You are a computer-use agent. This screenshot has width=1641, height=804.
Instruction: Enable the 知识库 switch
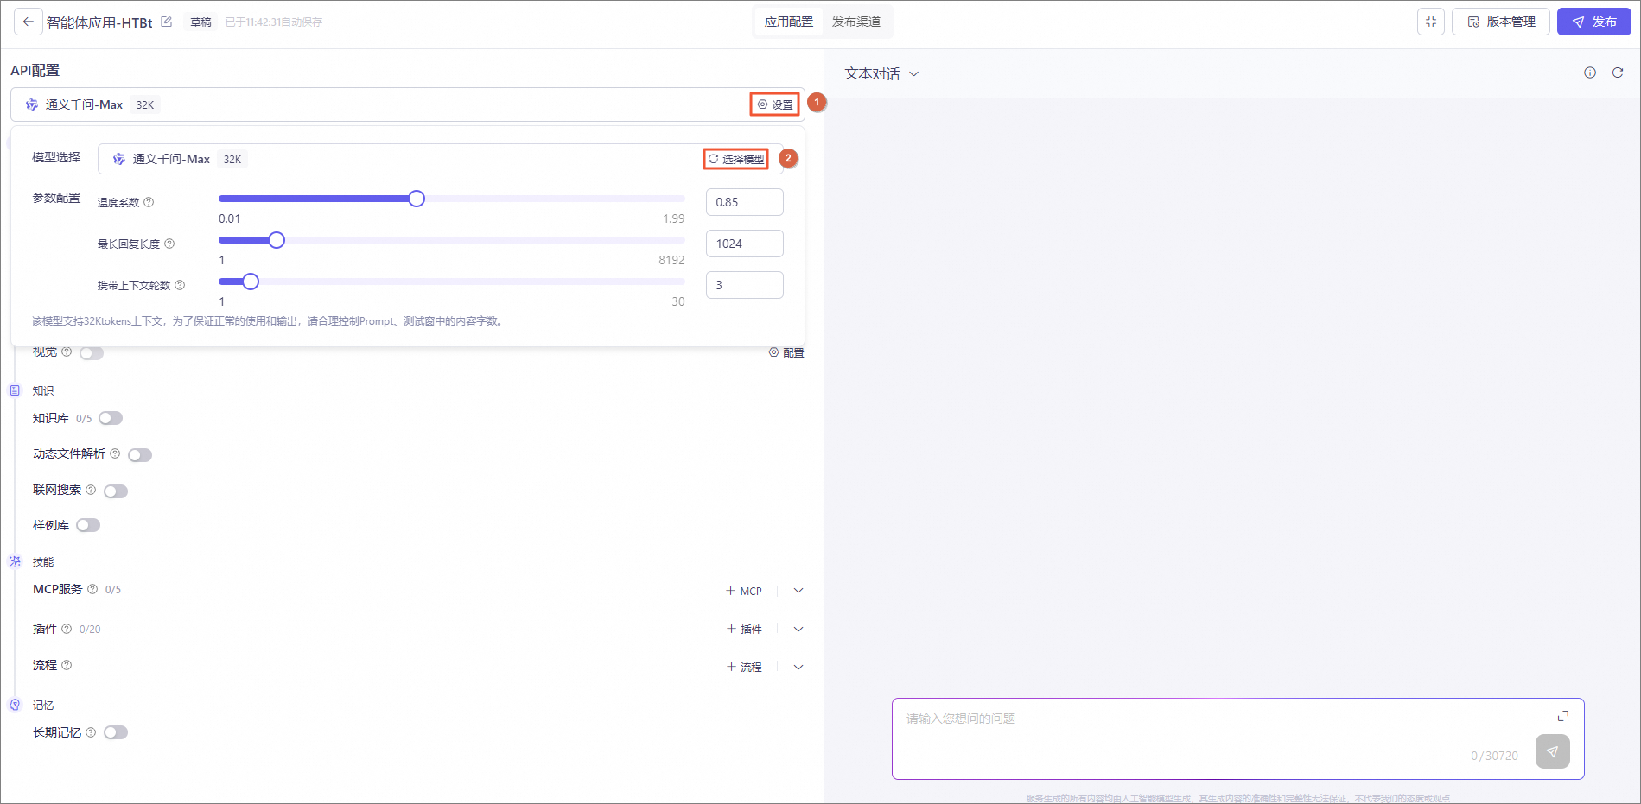point(111,418)
